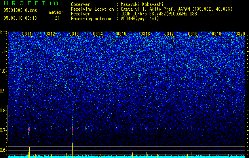Click the kHz axis unit label
The image size is (249, 158).
[4, 32]
